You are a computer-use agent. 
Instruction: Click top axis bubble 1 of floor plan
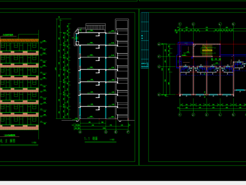[180, 24]
